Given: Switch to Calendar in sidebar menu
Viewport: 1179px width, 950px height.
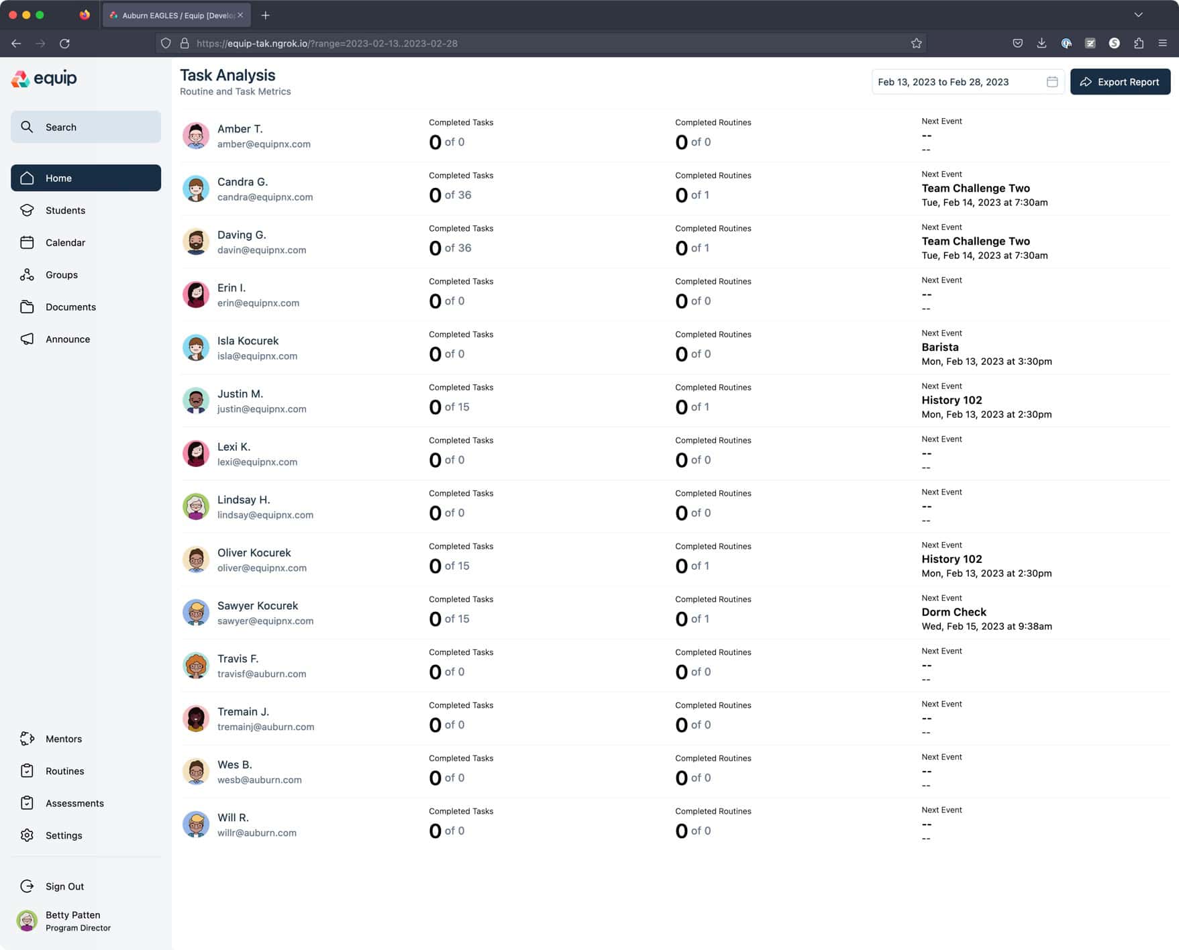Looking at the screenshot, I should pos(65,242).
